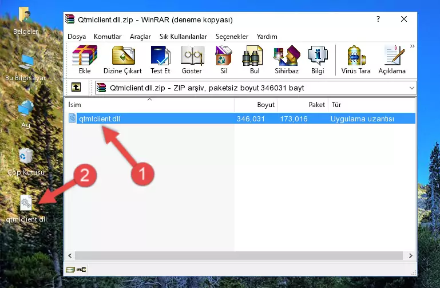Open the Açıklama comment tool

392,60
